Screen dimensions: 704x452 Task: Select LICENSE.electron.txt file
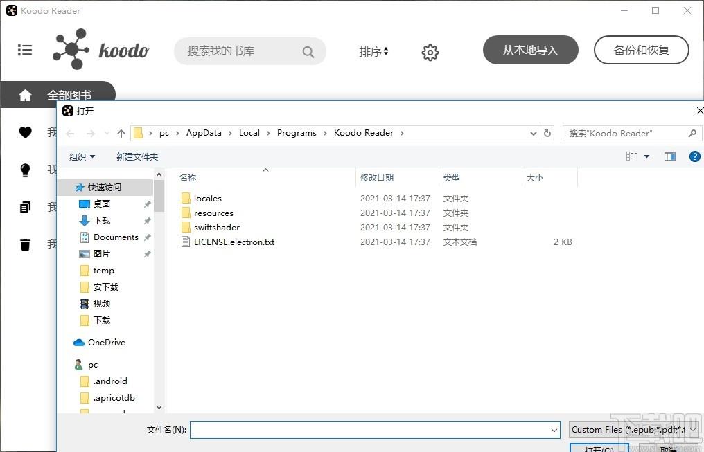point(228,242)
